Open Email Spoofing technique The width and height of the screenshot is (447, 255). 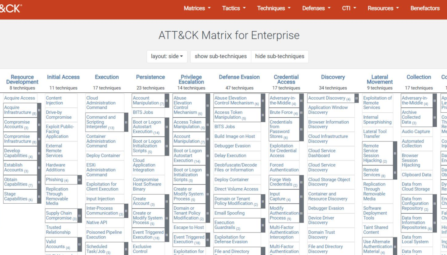[x=230, y=213]
